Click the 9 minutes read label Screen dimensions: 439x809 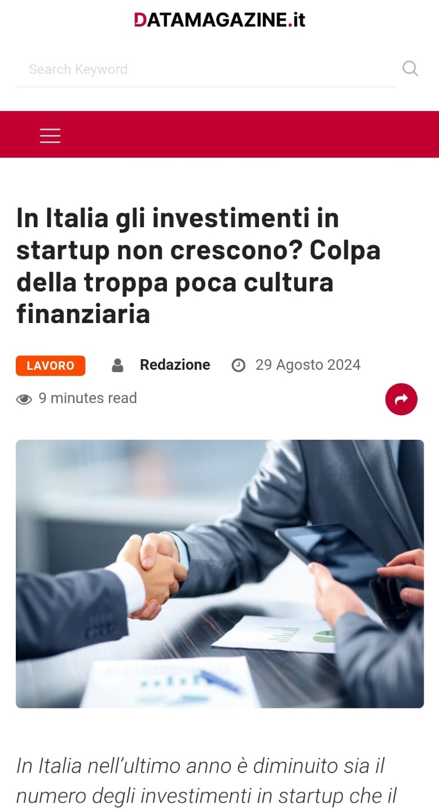tap(87, 398)
